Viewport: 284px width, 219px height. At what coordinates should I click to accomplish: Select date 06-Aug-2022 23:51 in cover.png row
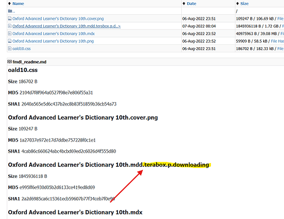pos(199,19)
